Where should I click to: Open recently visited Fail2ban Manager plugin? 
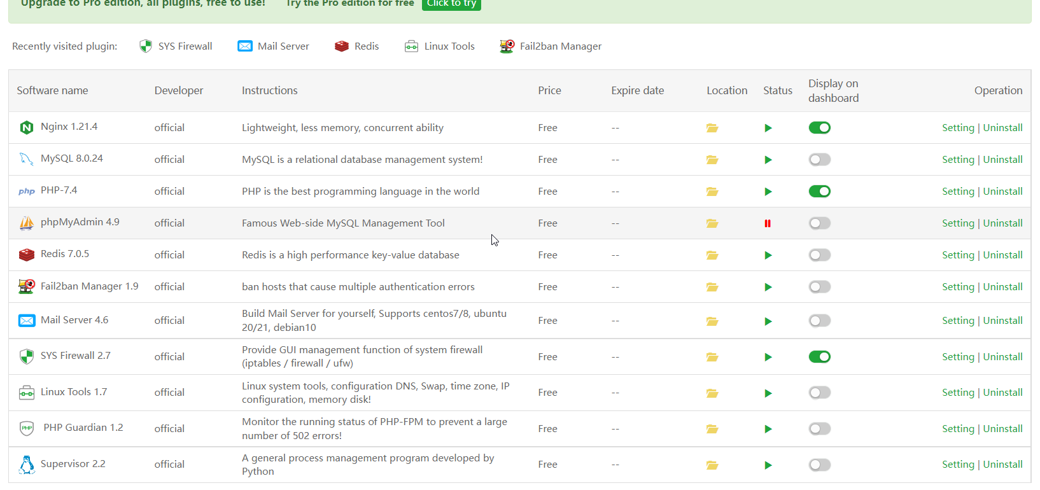551,46
